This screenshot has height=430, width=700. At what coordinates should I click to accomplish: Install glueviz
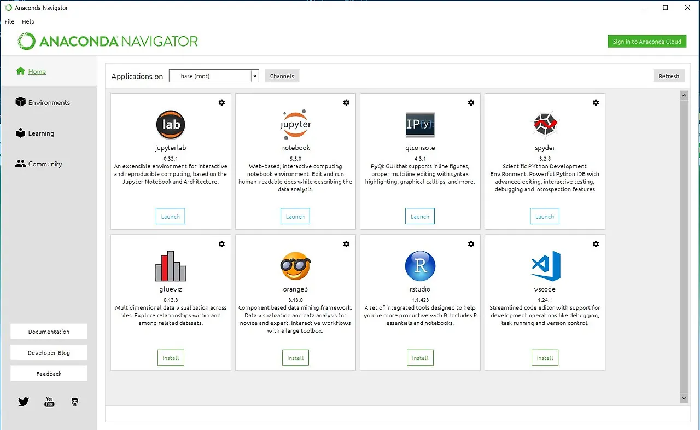pos(171,358)
